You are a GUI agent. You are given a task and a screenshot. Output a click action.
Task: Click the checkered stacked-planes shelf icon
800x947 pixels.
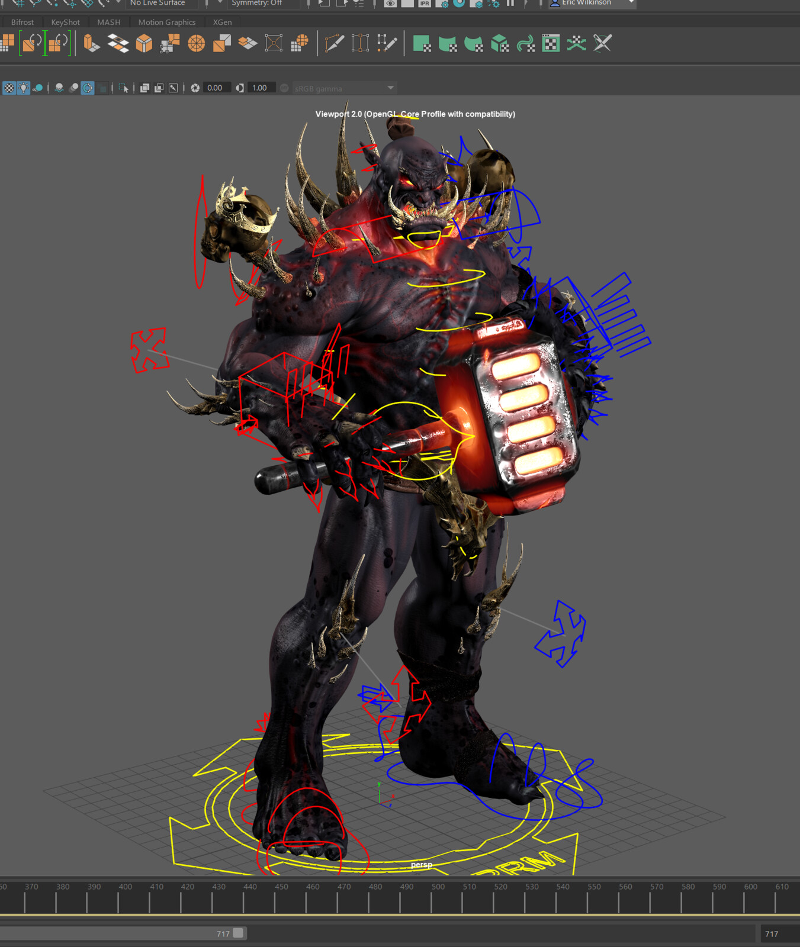118,43
